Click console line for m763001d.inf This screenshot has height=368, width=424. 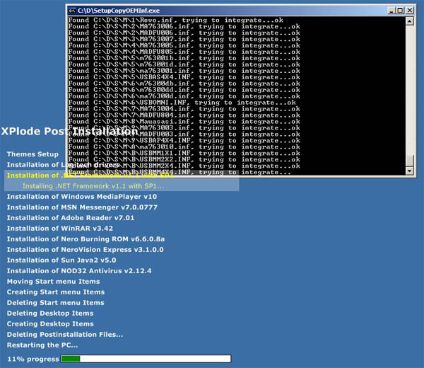(x=184, y=64)
